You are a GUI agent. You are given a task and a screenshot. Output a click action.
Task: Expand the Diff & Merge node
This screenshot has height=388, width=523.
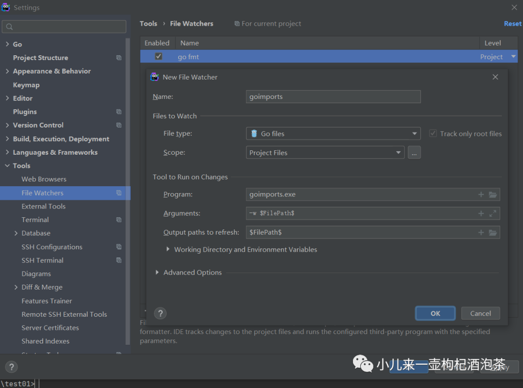point(15,287)
